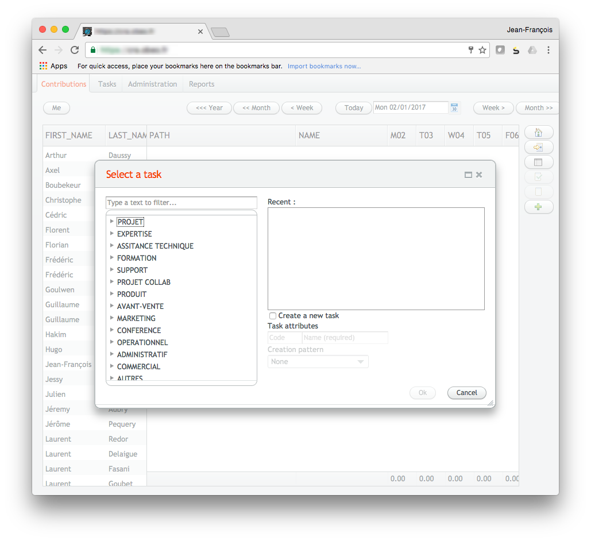Go back one week with < Week
591x541 pixels.
(x=302, y=108)
